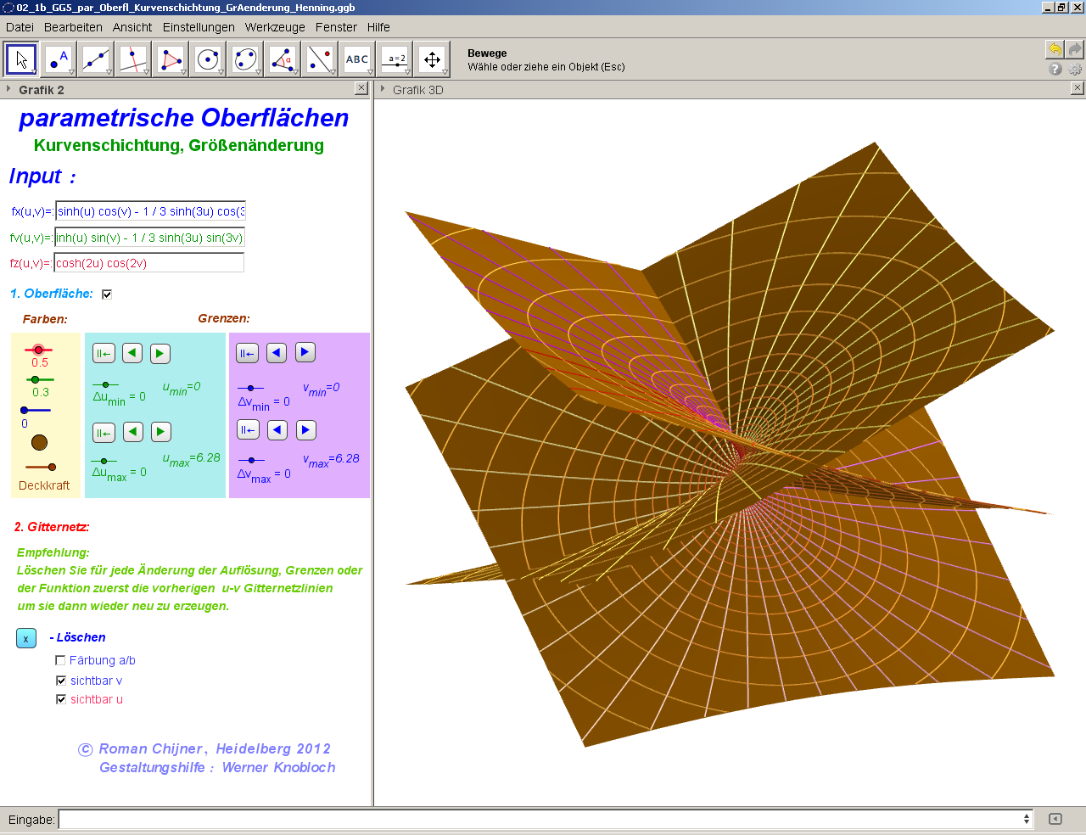Image resolution: width=1086 pixels, height=835 pixels.
Task: Collapse the Grafik 2 panel triangle
Action: pyautogui.click(x=8, y=89)
